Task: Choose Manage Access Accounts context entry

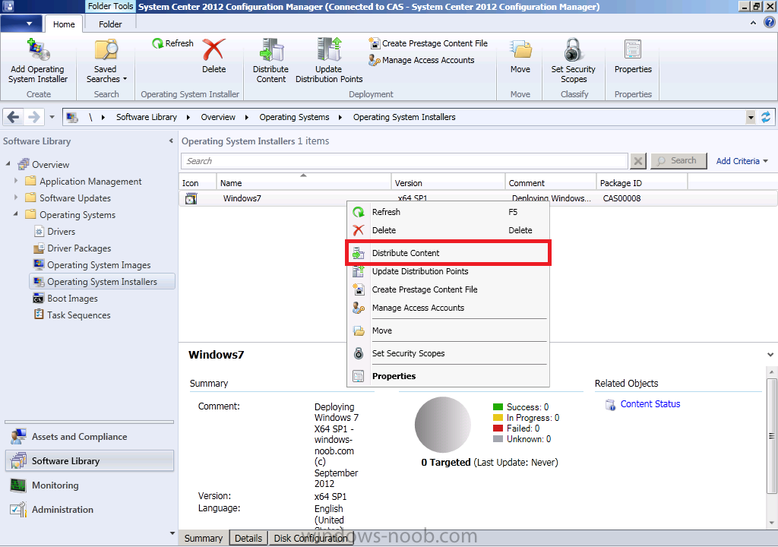Action: [448, 308]
